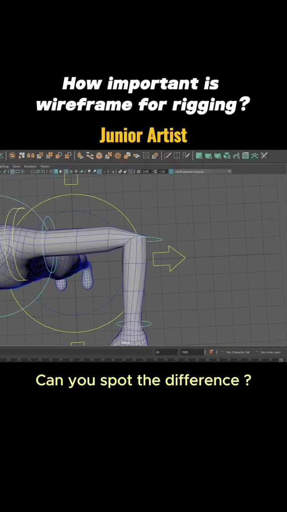287x512 pixels.
Task: Toggle the resolution gate display
Action: click(22, 171)
